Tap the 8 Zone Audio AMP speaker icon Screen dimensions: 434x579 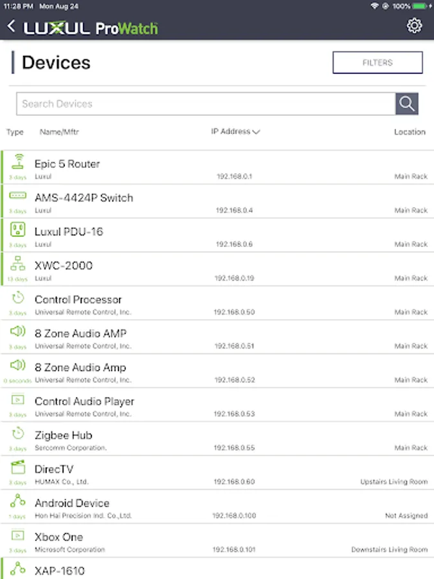coord(18,332)
